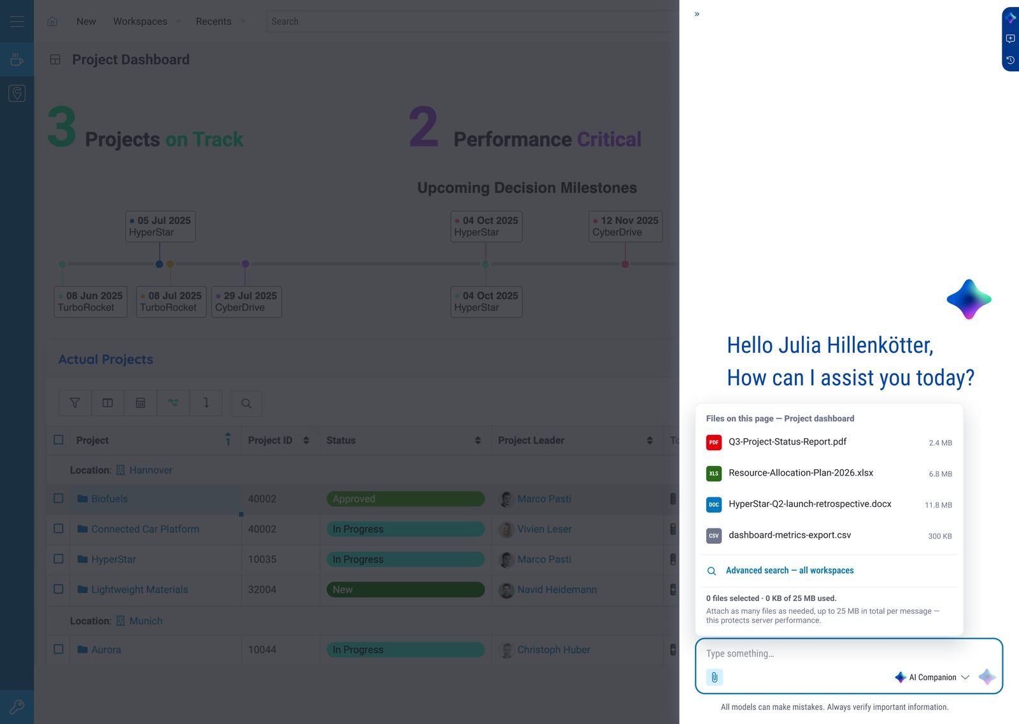Image resolution: width=1019 pixels, height=724 pixels.
Task: Select dashboard-metrics-export.csv file
Action: [x=829, y=536]
